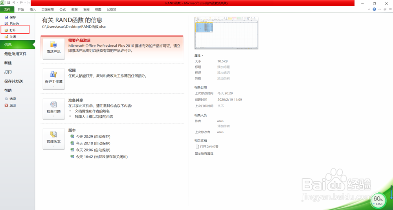Click creation date 2020/2/19 11:09

[x=230, y=100]
